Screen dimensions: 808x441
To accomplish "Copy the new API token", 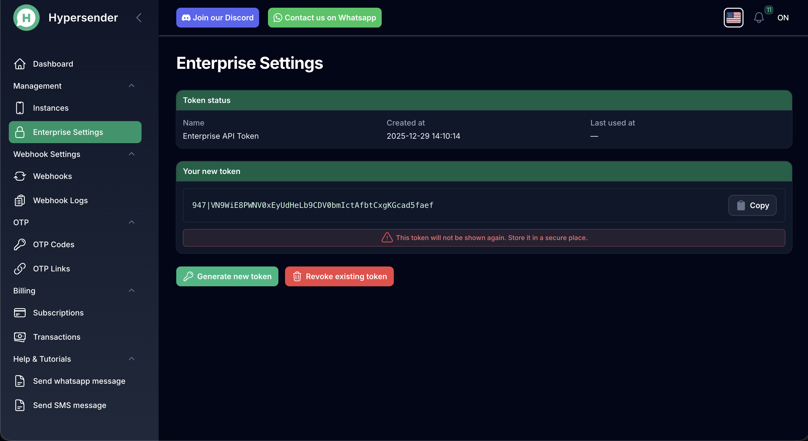I will pos(752,205).
